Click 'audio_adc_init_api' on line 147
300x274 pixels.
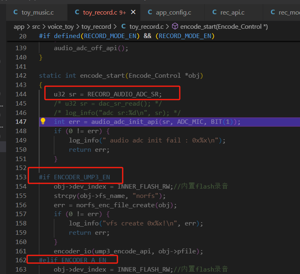(x=125, y=122)
